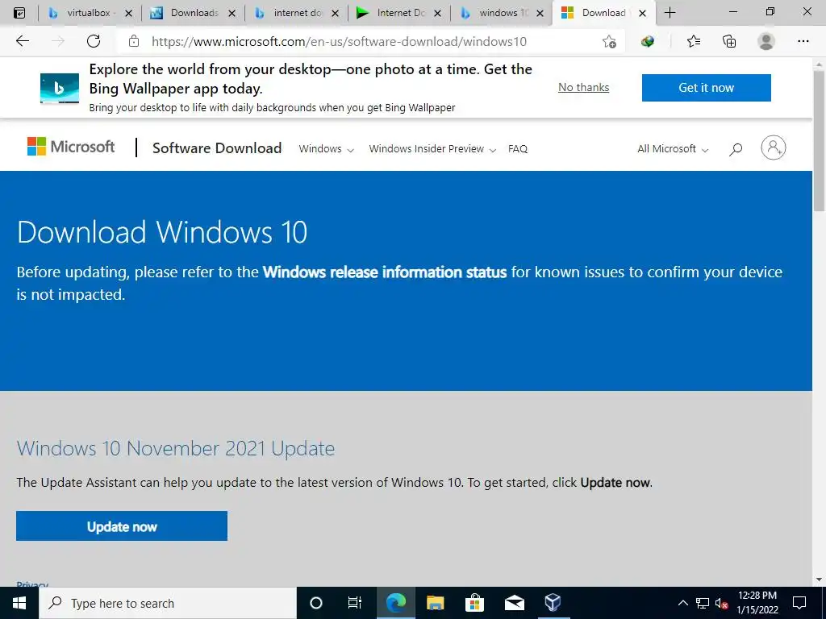Close the Downloads tab
The height and width of the screenshot is (619, 826).
[x=232, y=13]
